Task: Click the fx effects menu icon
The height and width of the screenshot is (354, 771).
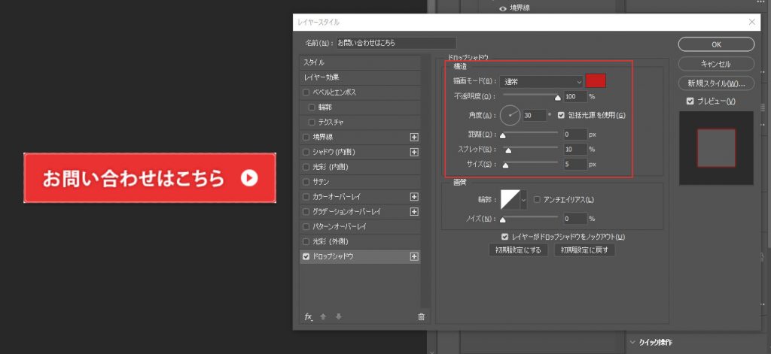Action: (x=308, y=316)
